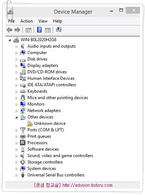Click the Disk drives icon
145x195 pixels.
(x=23, y=60)
